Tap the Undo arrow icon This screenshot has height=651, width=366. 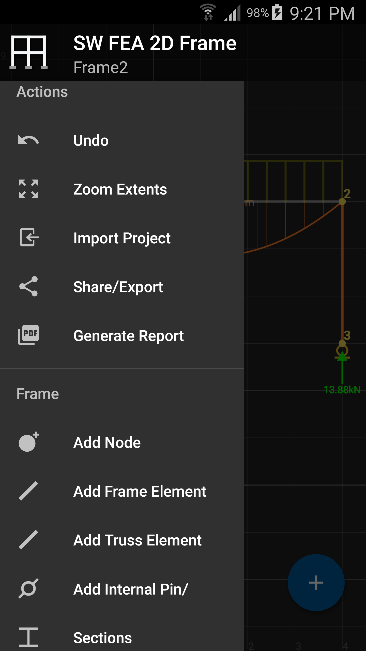click(x=28, y=140)
